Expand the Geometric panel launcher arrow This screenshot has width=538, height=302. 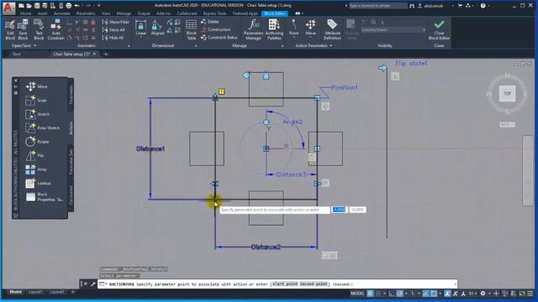pos(129,46)
